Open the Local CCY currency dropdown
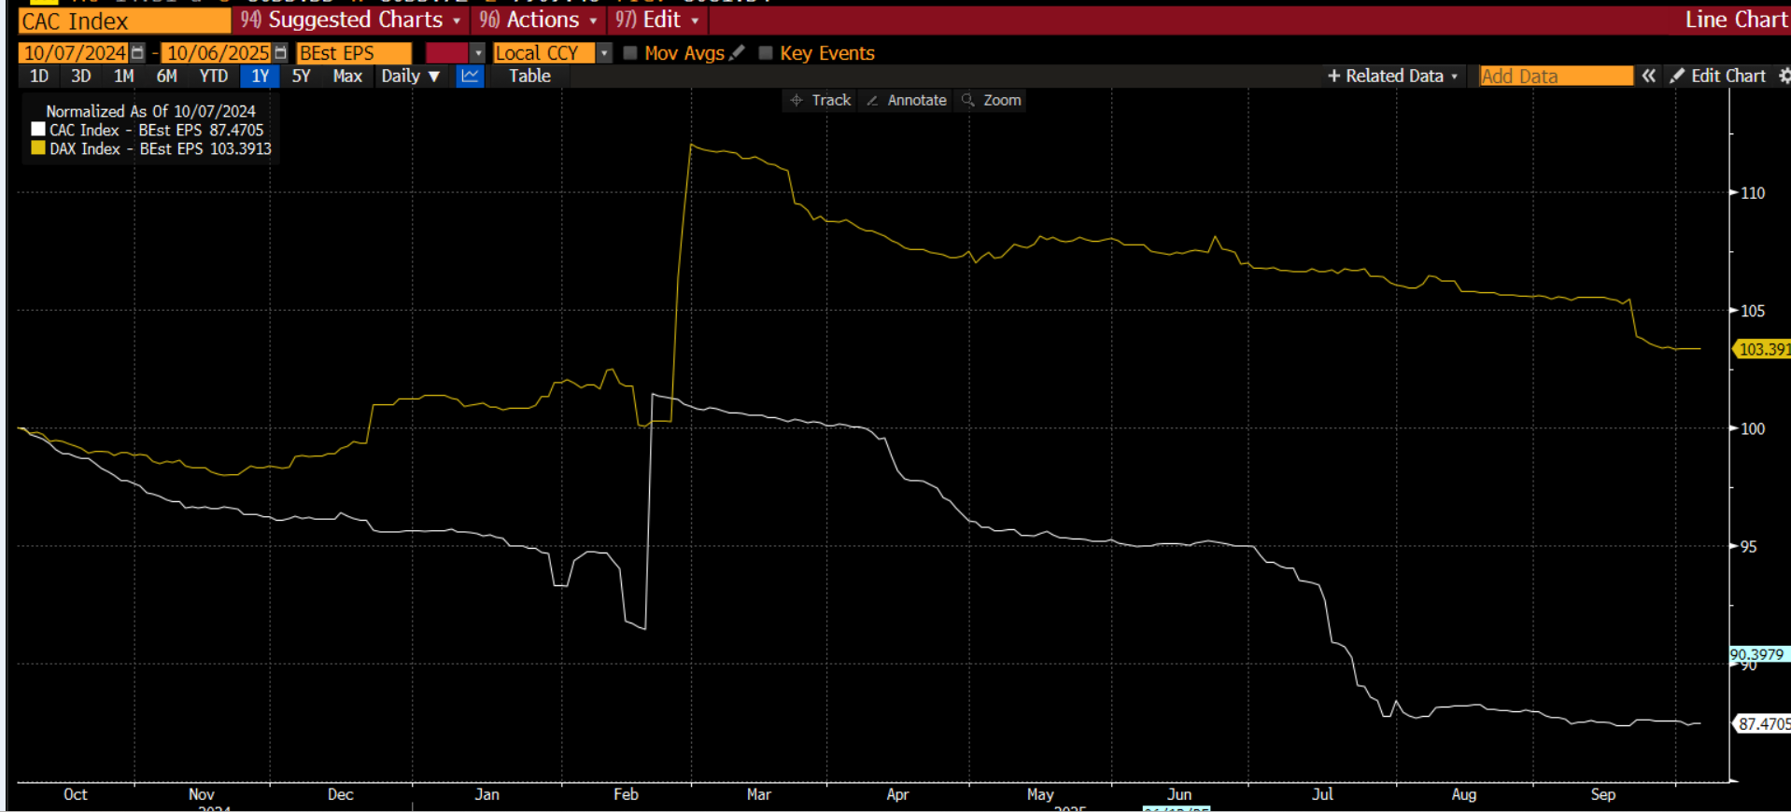This screenshot has width=1791, height=812. 604,53
